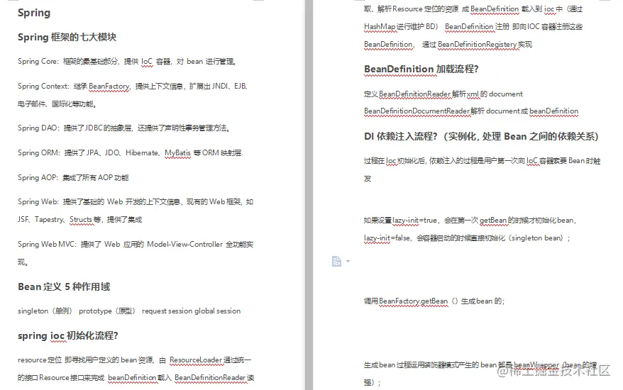Click "BeanDefinitionReader" at left page bottom line

pos(211,378)
